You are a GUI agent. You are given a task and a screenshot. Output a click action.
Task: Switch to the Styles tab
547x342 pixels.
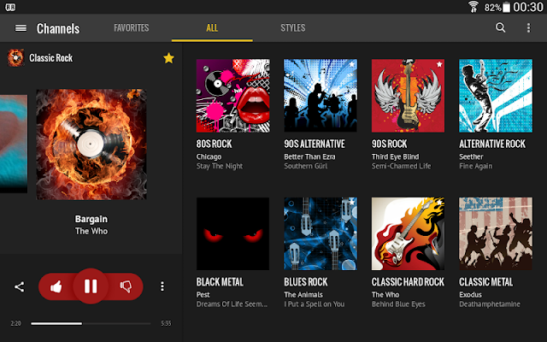[x=293, y=28]
